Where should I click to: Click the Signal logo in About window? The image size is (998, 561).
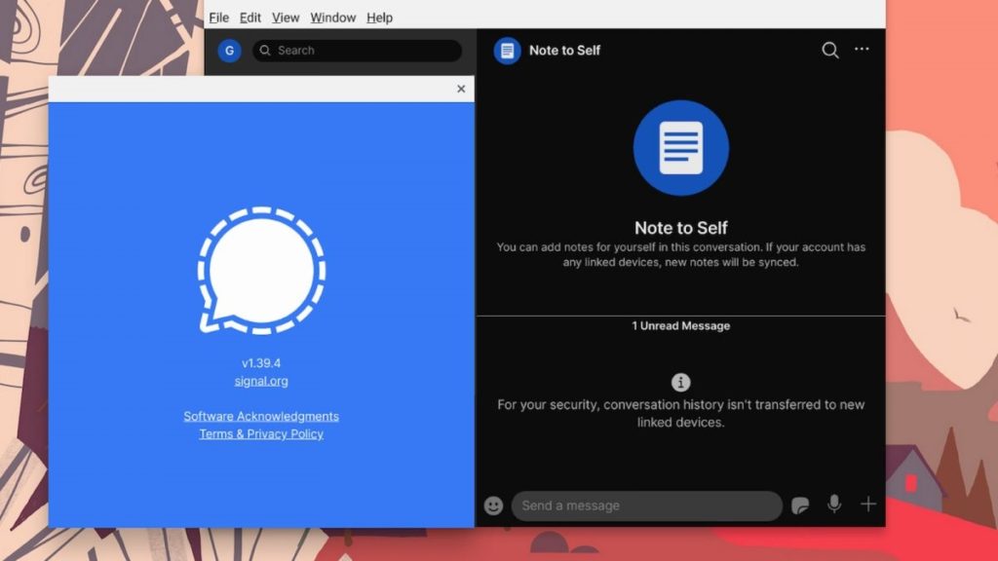(261, 270)
